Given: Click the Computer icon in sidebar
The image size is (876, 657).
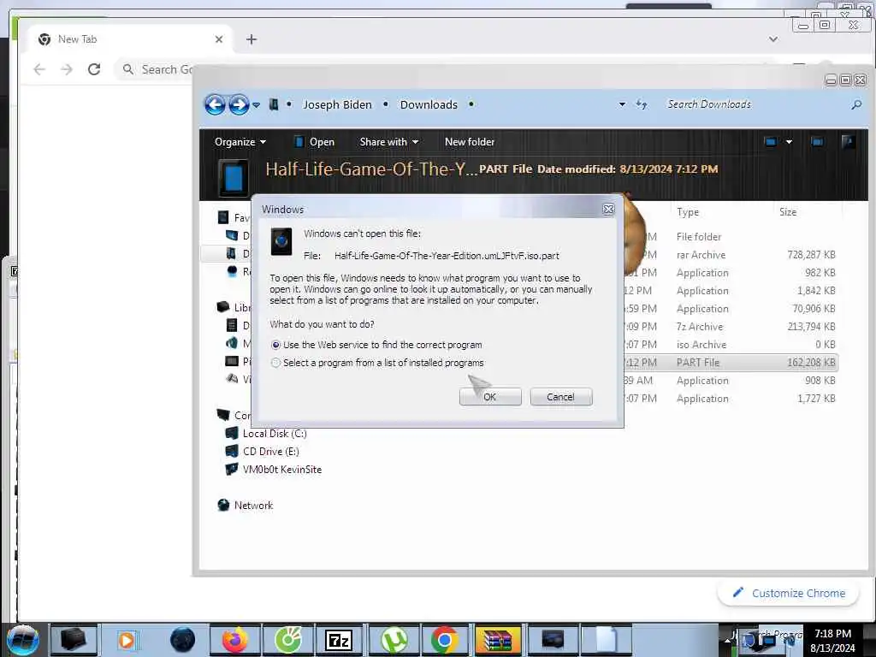Looking at the screenshot, I should click(223, 415).
